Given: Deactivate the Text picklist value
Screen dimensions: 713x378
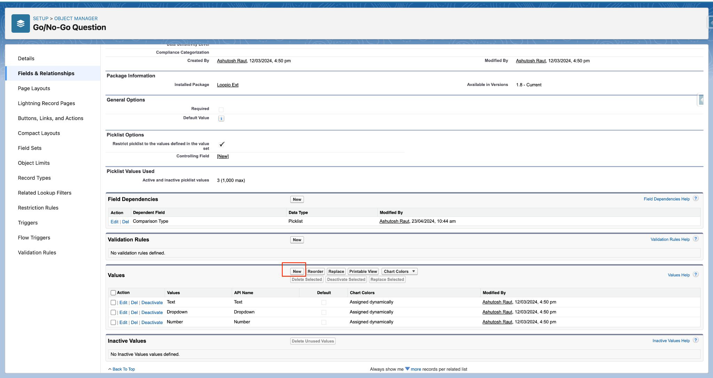Looking at the screenshot, I should [152, 303].
